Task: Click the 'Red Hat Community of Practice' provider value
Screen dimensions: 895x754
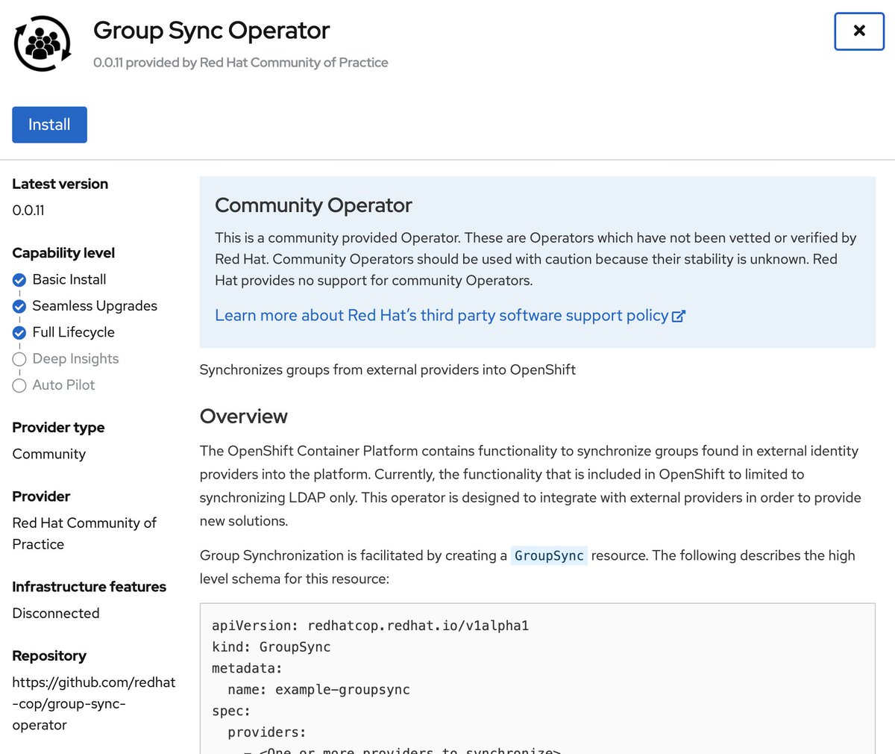Action: point(84,533)
